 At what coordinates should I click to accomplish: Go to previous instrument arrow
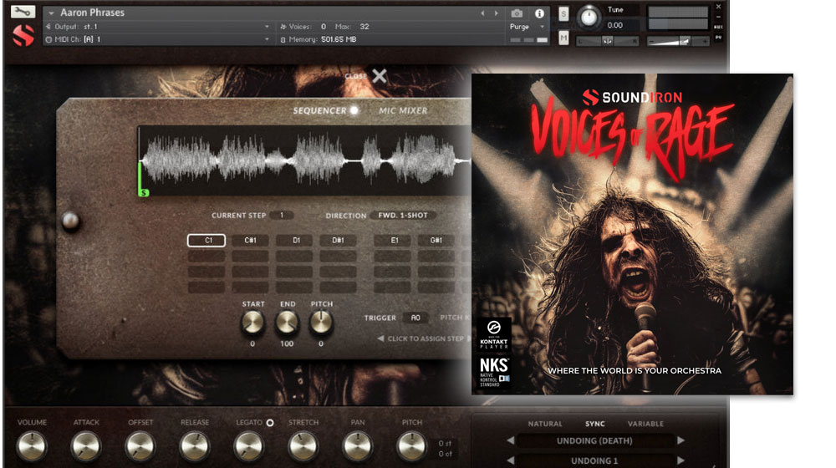(482, 13)
